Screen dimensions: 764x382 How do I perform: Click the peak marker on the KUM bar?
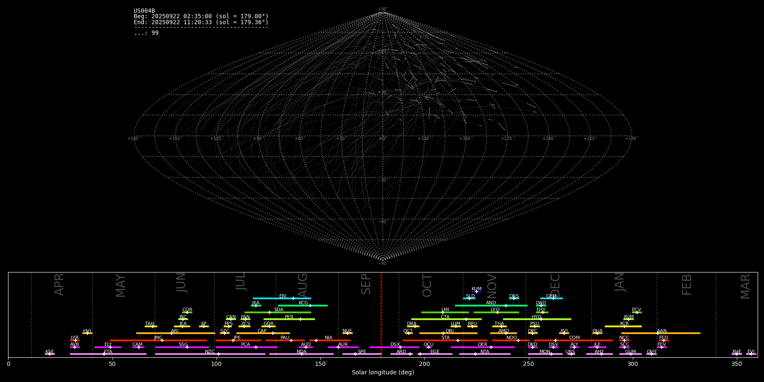(476, 292)
